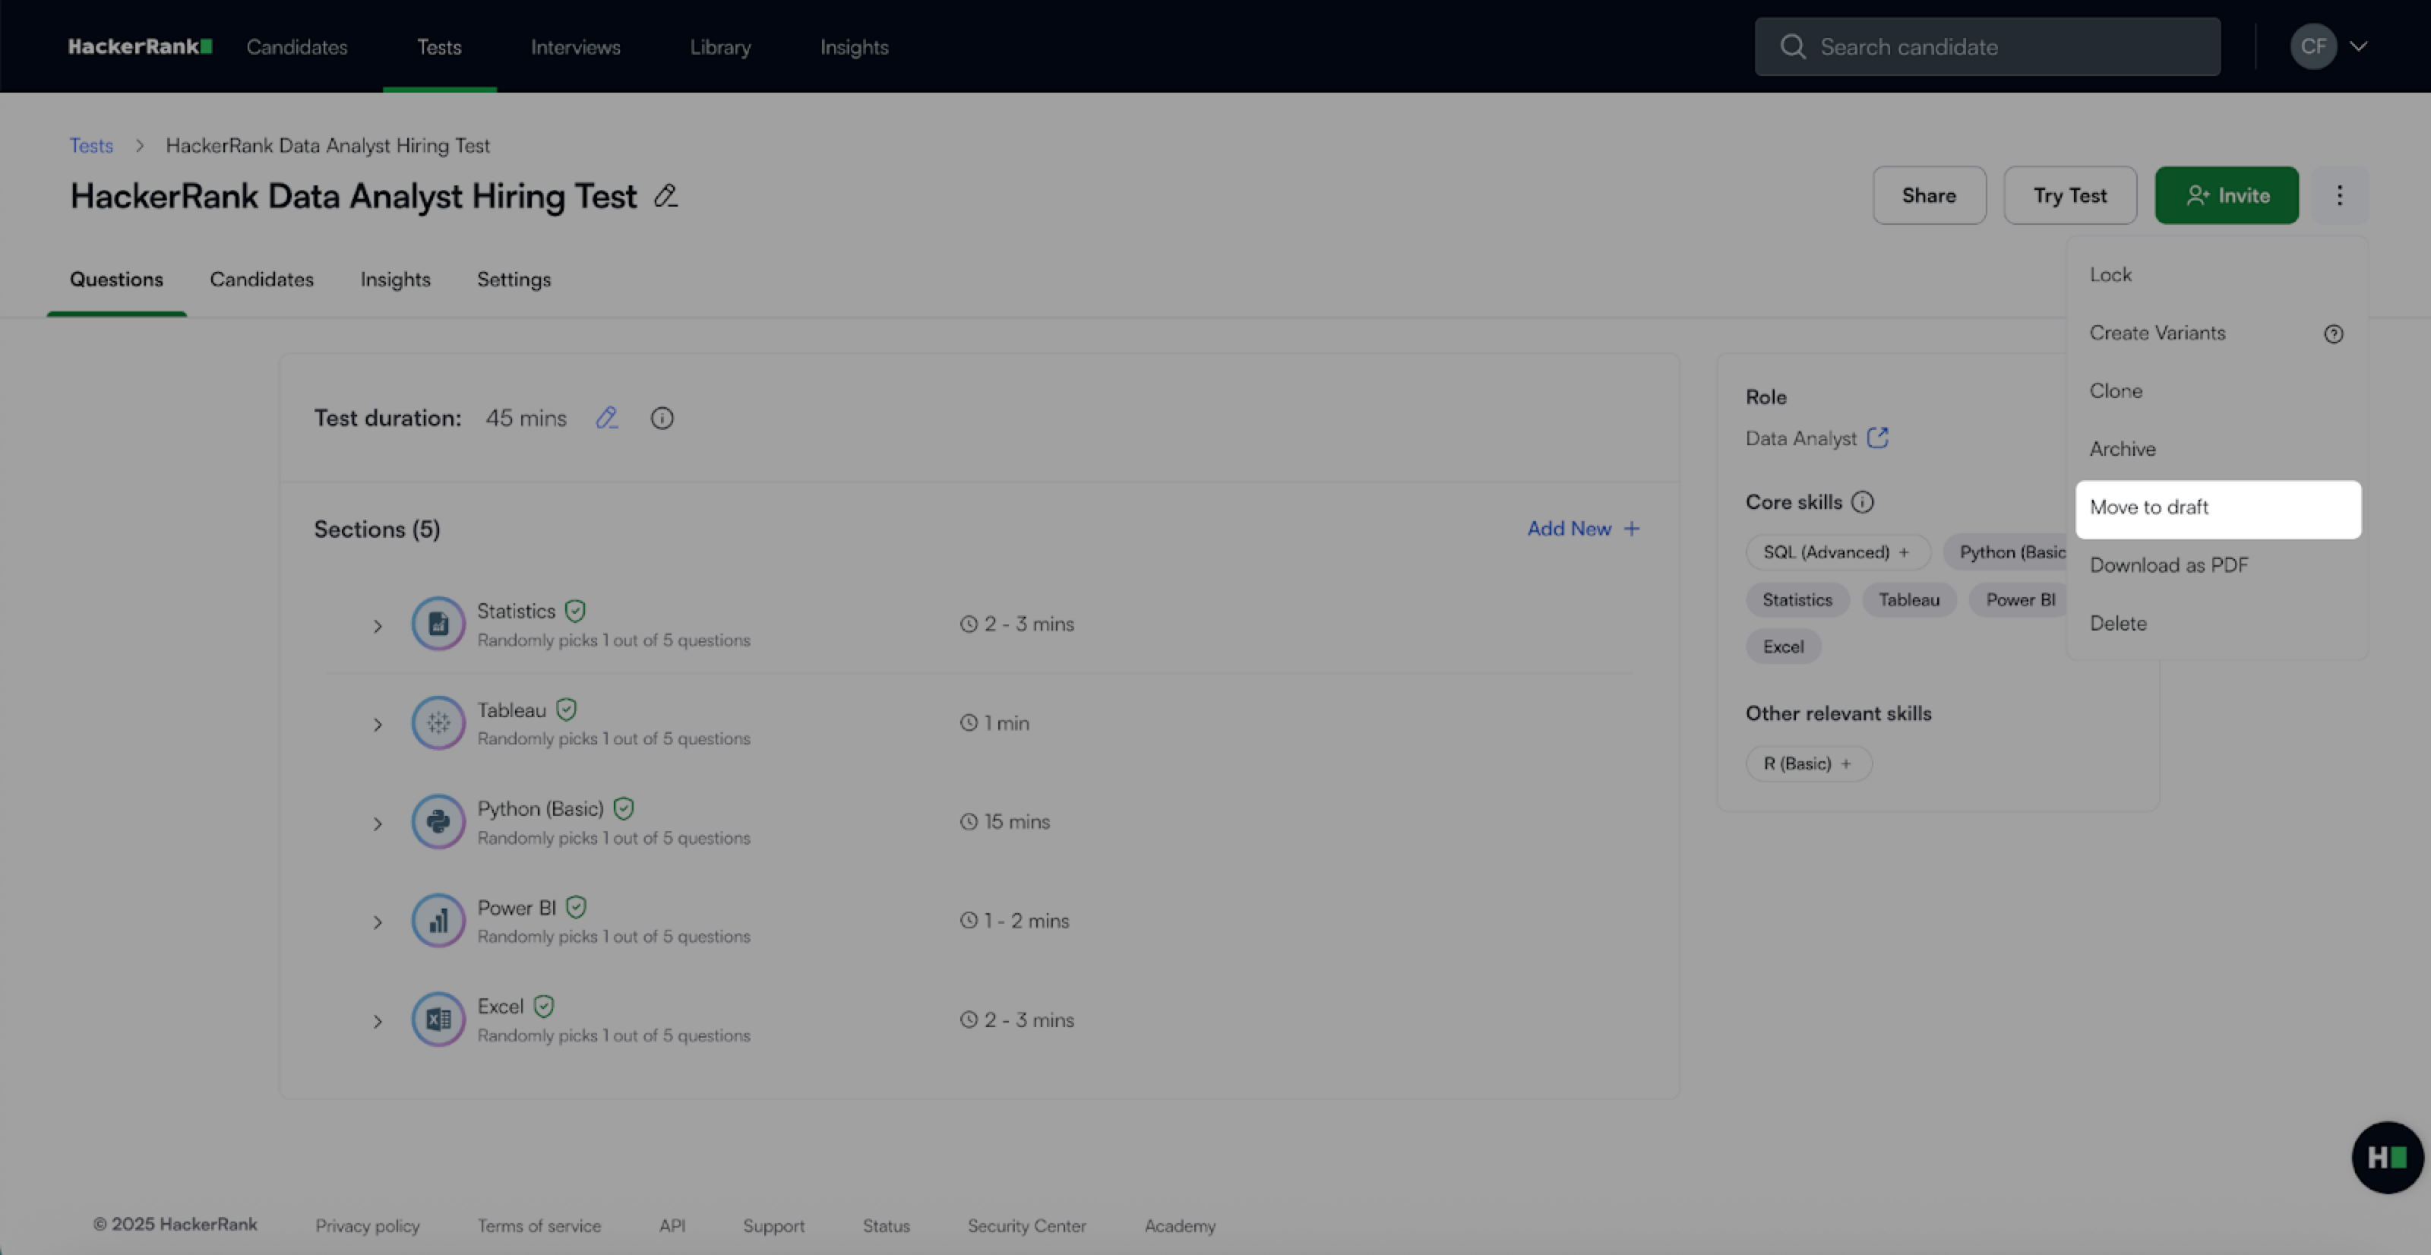Open Data Analyst role external link icon
Viewport: 2431px width, 1255px height.
click(x=1878, y=438)
